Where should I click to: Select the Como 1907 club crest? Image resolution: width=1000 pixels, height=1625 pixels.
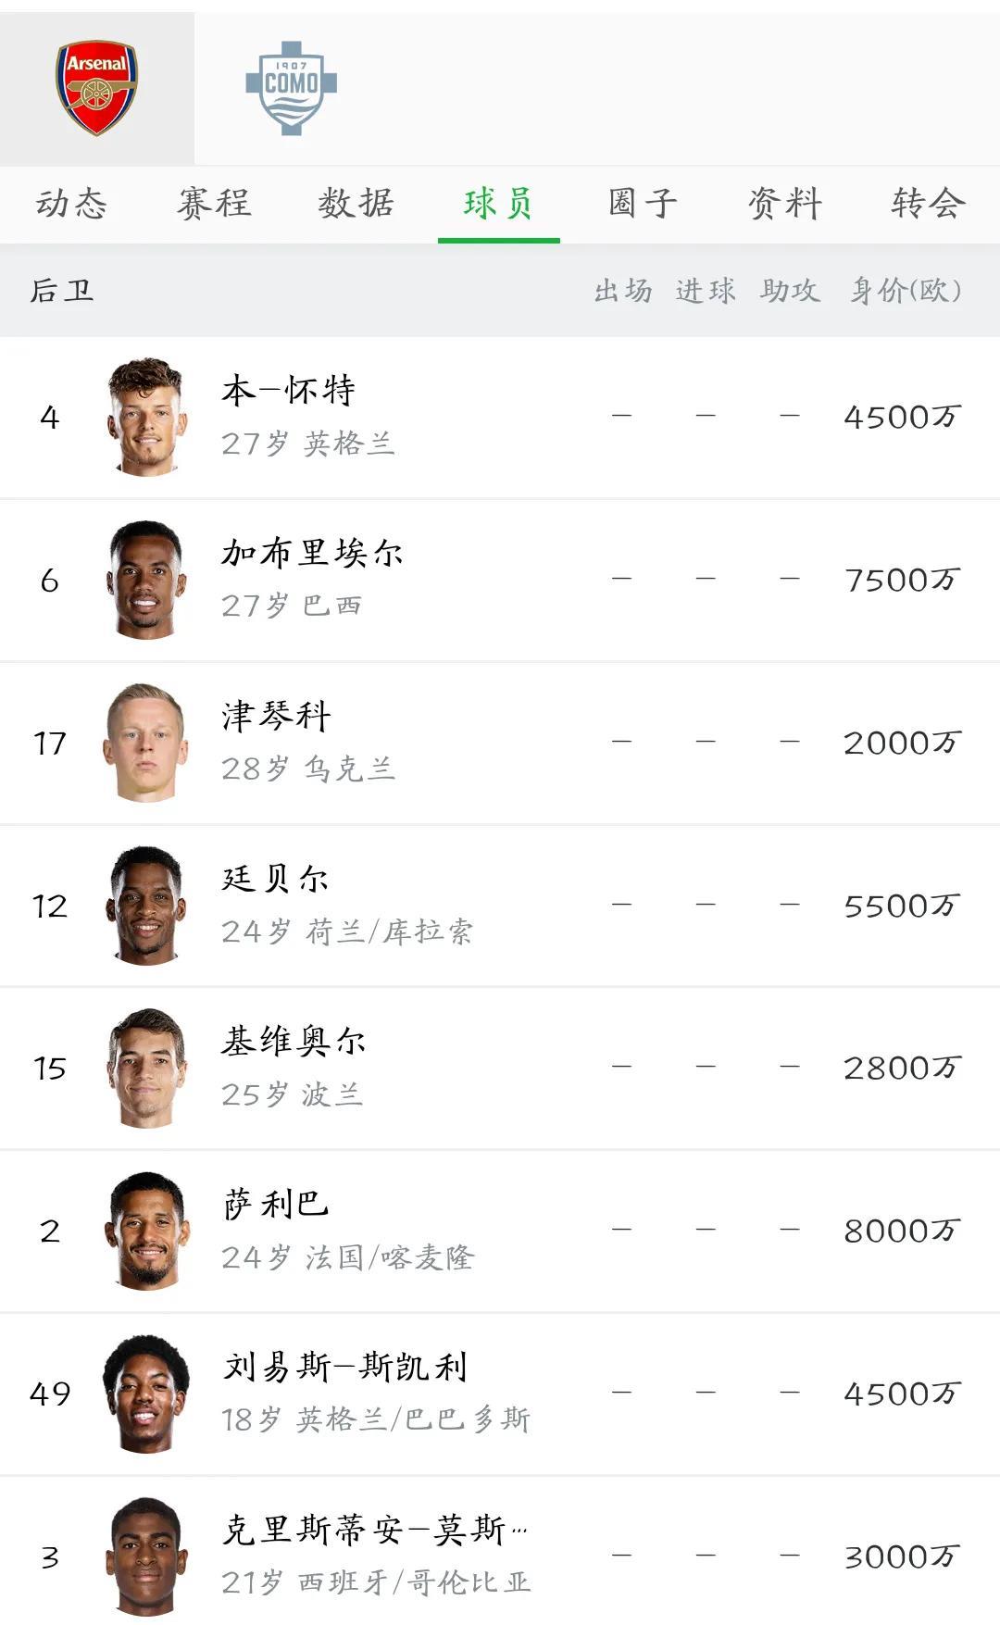pos(291,88)
